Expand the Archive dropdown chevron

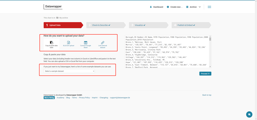click(x=200, y=7)
